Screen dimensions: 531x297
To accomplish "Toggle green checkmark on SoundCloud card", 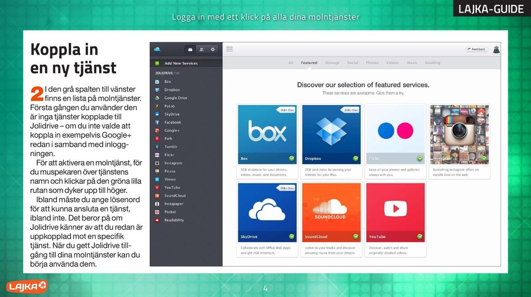I will [x=356, y=236].
